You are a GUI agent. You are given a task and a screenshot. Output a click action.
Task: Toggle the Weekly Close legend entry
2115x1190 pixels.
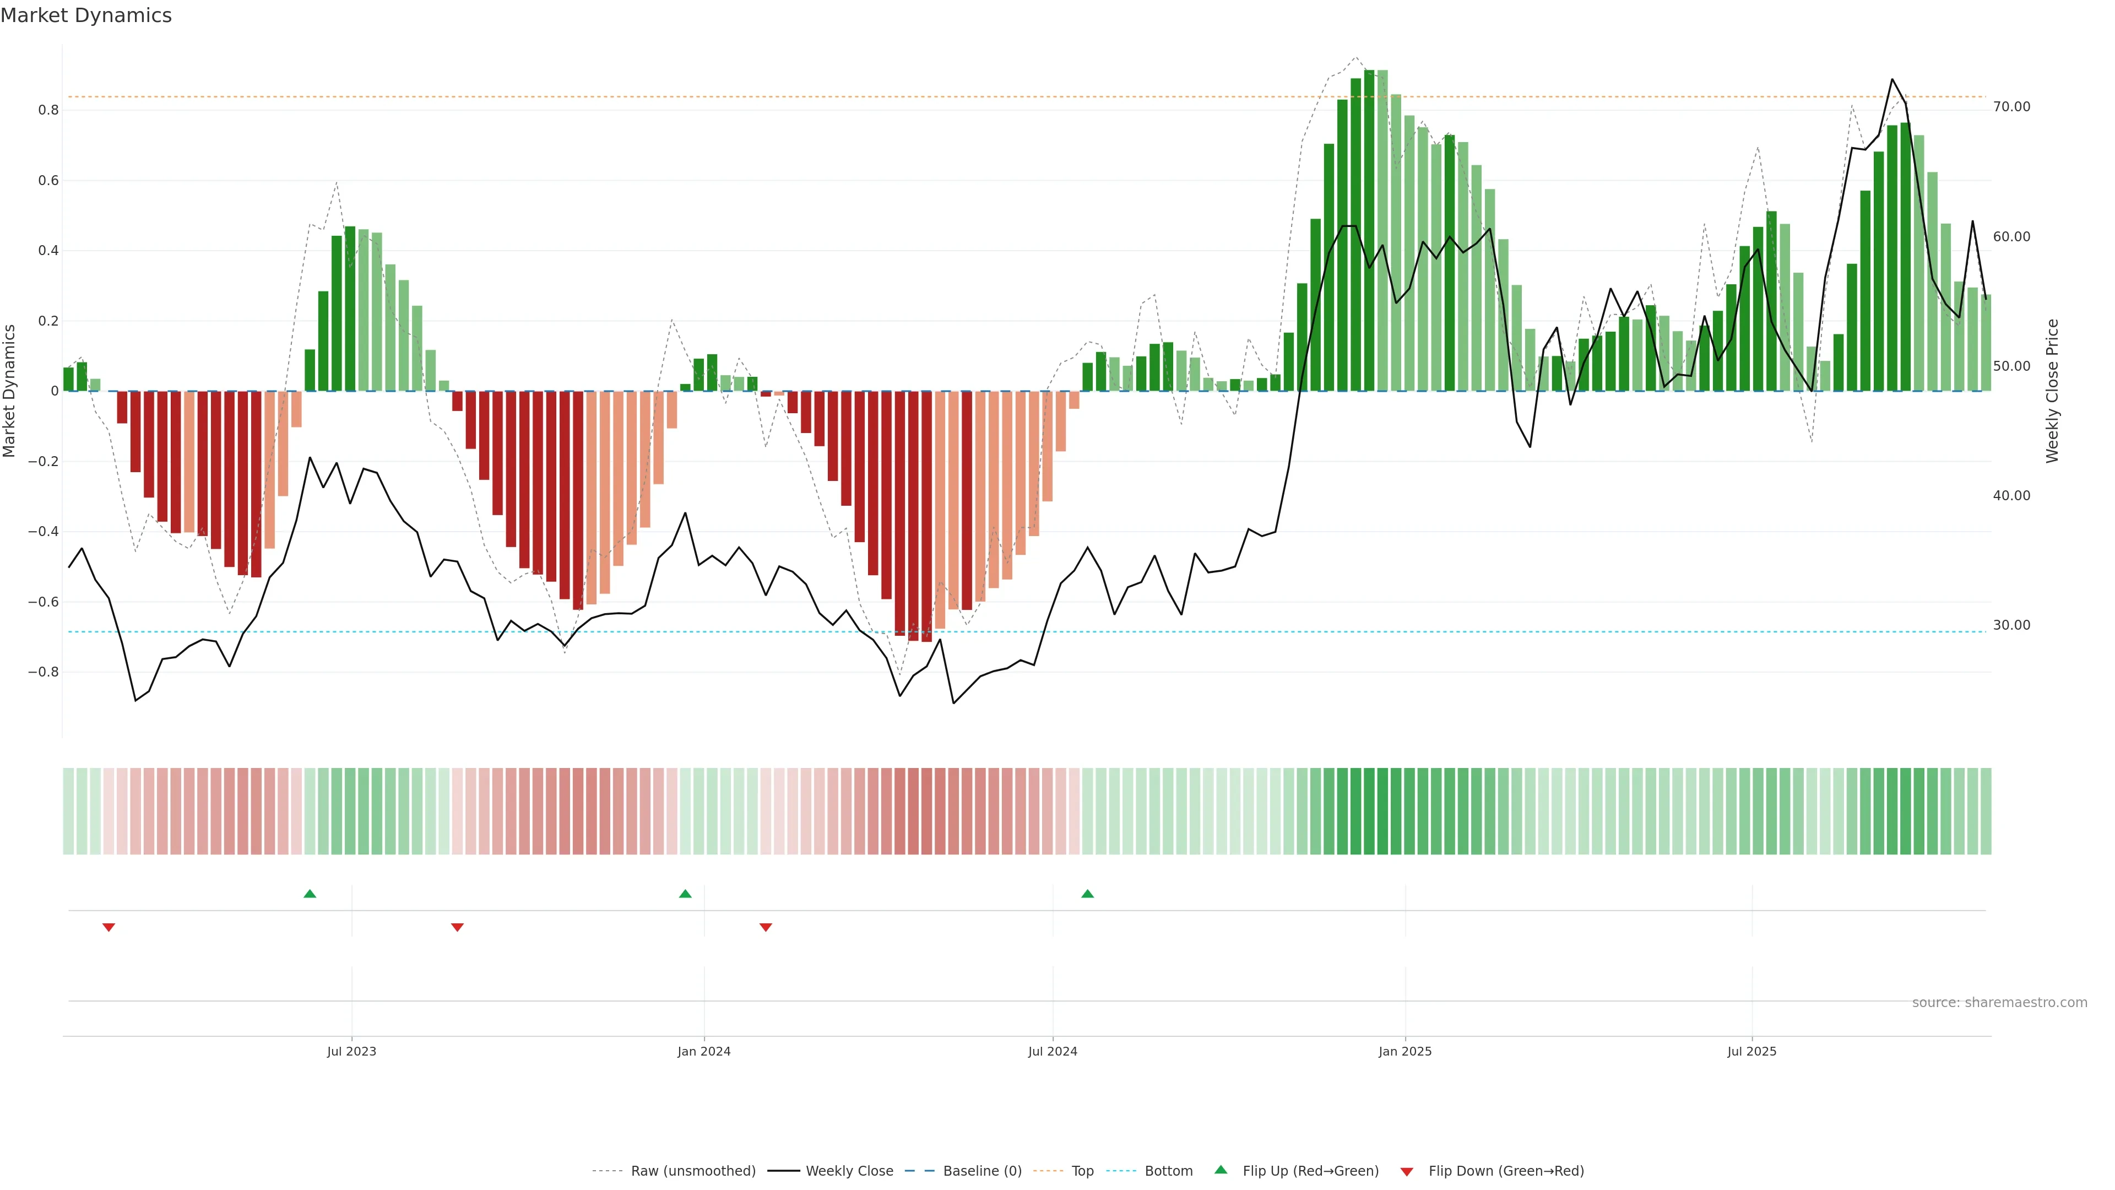[x=849, y=1171]
